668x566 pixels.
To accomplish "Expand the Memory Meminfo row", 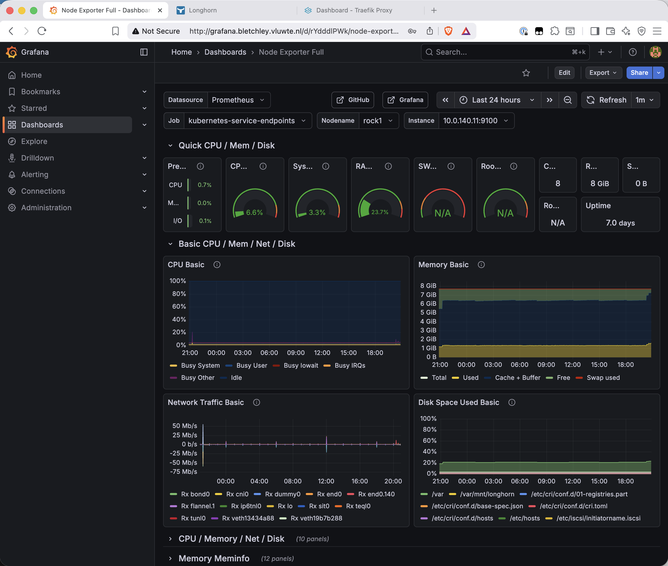I will click(214, 558).
